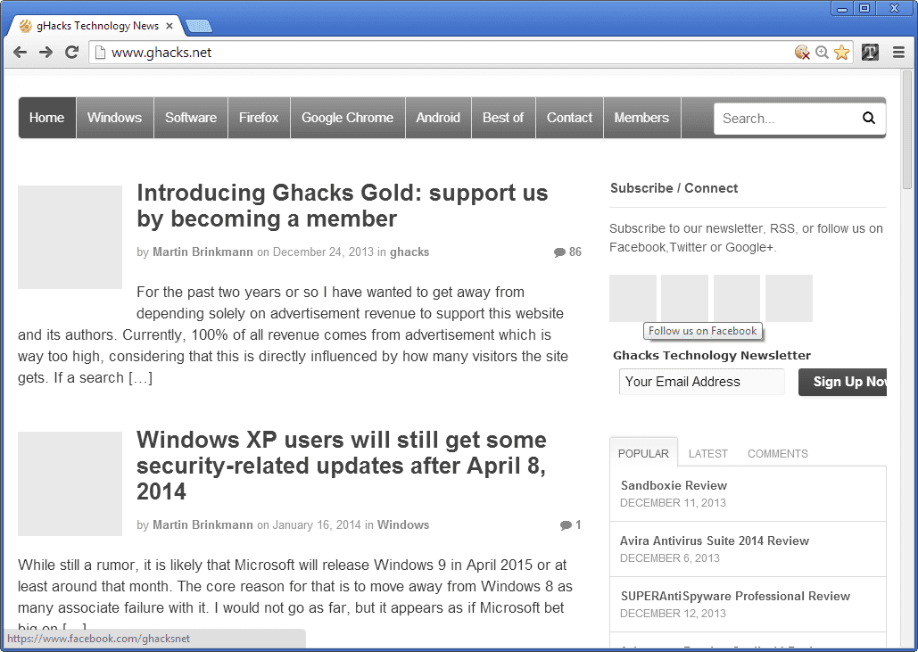Viewport: 918px width, 652px height.
Task: Bookmark this page with the star icon
Action: [841, 53]
